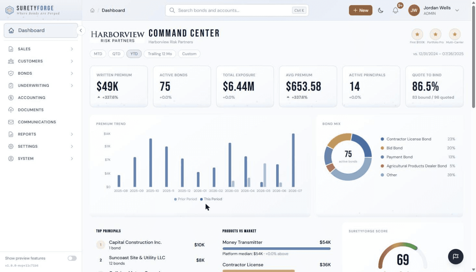Click the Customers people icon

point(11,61)
